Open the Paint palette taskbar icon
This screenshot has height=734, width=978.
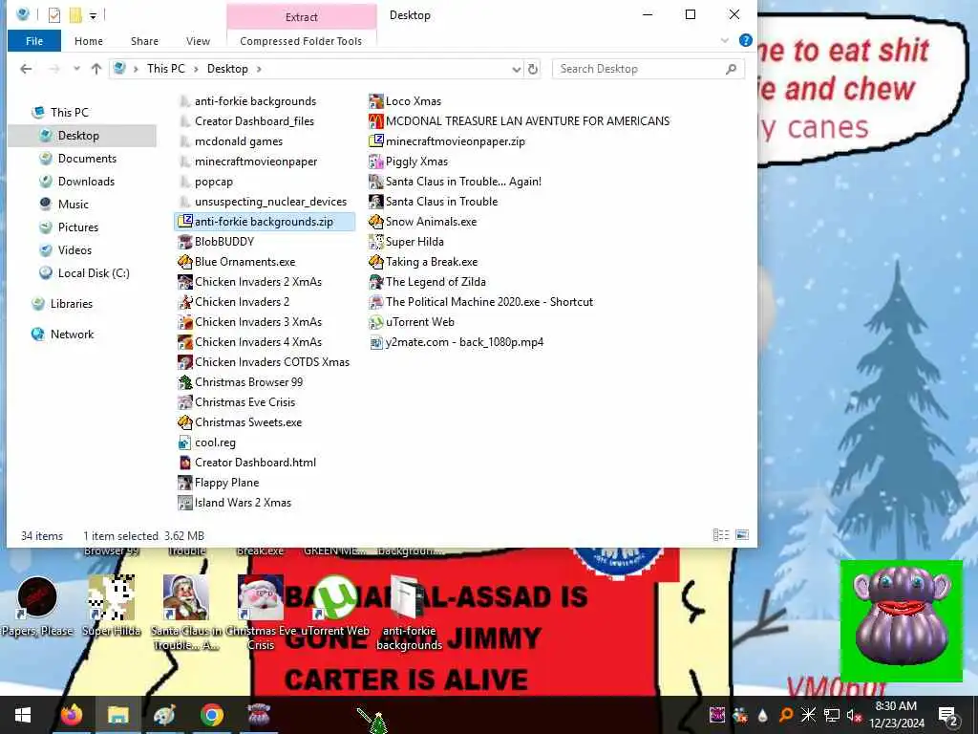[164, 715]
